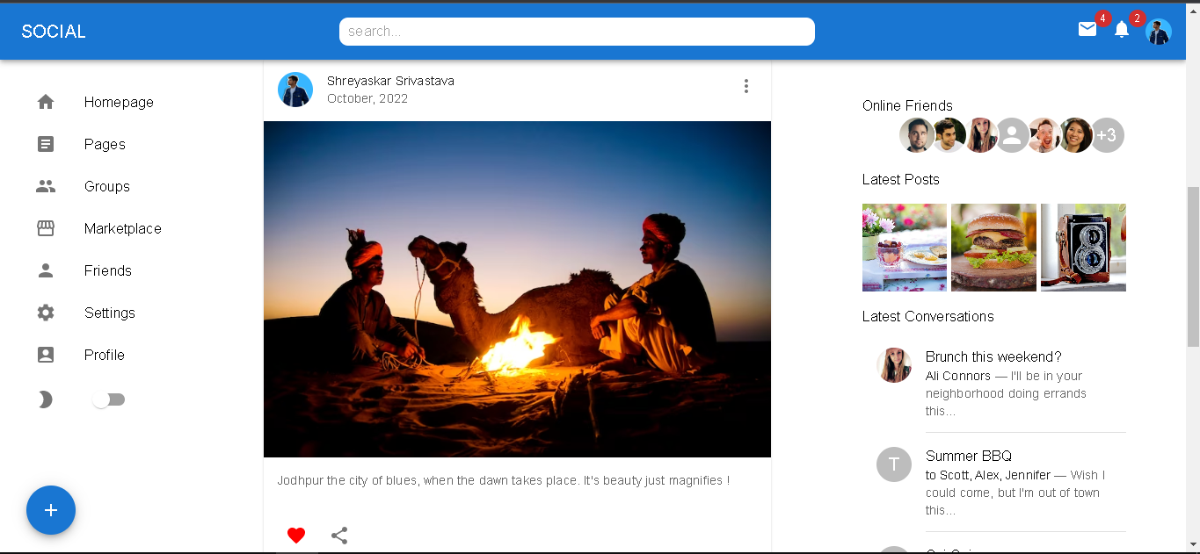Like the Jodhpur post with the heart icon
Viewport: 1200px width, 554px height.
[x=295, y=534]
